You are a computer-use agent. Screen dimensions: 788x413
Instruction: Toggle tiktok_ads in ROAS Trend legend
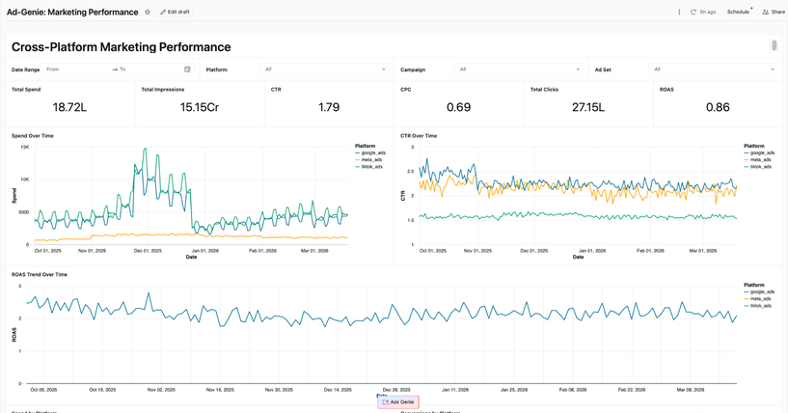[758, 305]
